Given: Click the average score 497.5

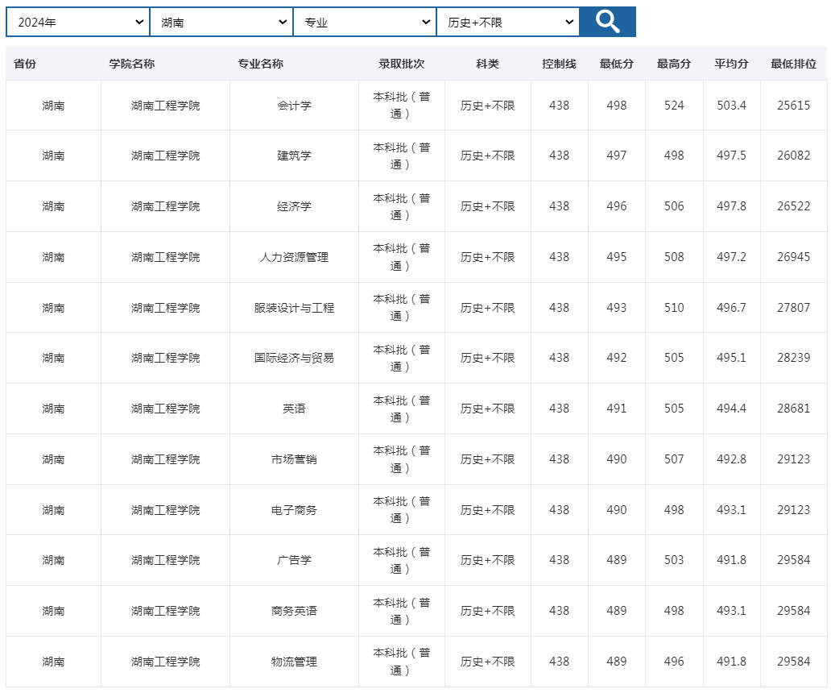Looking at the screenshot, I should click(x=731, y=156).
